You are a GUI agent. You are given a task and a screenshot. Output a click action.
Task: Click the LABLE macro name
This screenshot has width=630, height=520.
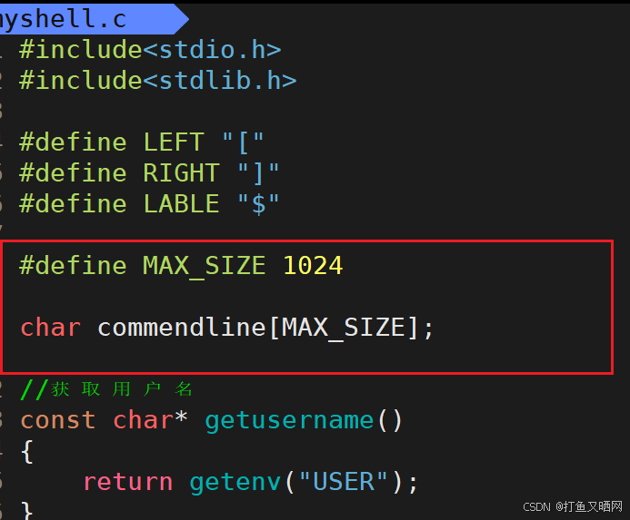click(181, 204)
